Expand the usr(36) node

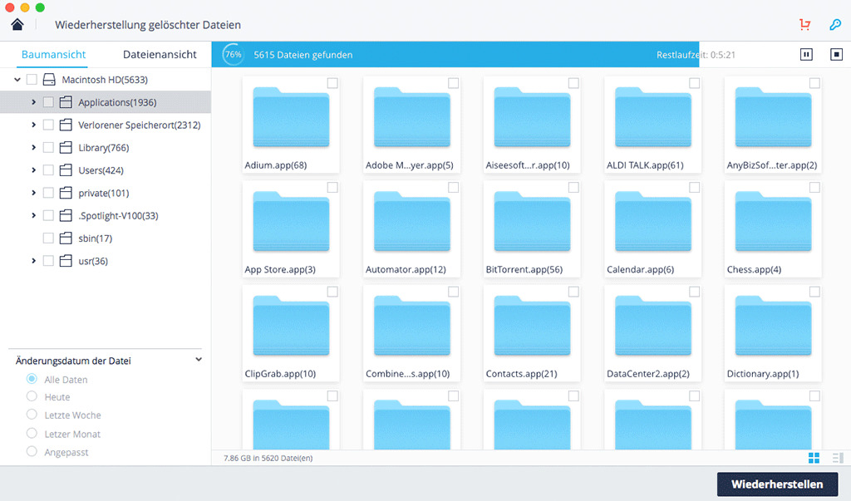point(33,261)
